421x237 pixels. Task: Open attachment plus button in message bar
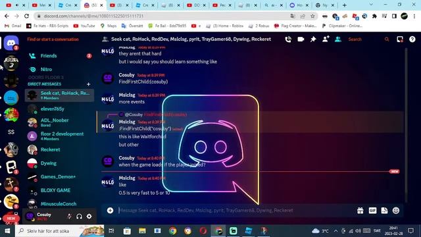point(110,211)
